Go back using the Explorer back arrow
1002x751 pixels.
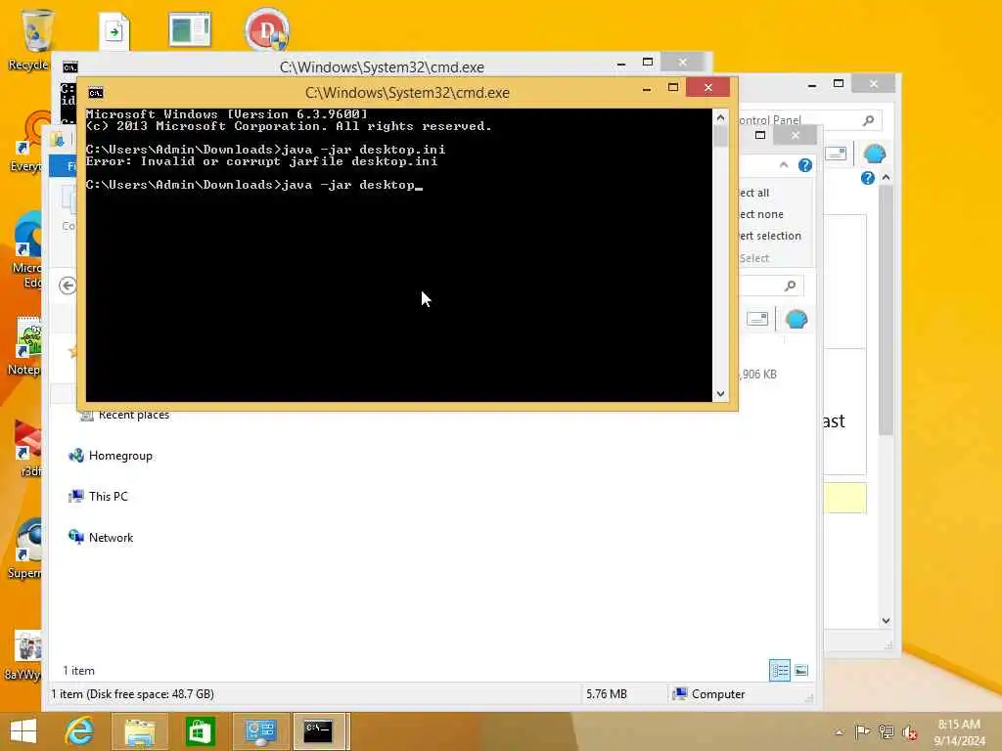pos(68,286)
